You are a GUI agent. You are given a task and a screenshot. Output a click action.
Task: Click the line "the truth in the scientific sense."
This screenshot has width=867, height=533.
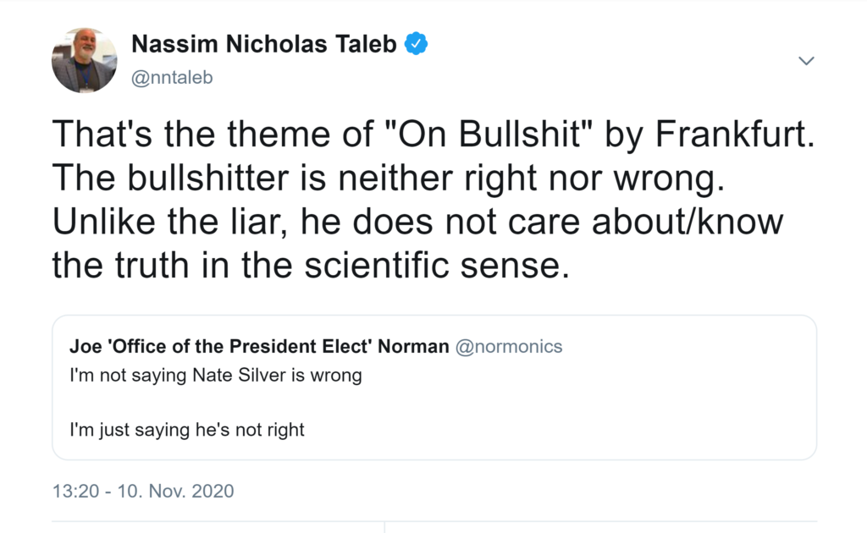pos(306,266)
